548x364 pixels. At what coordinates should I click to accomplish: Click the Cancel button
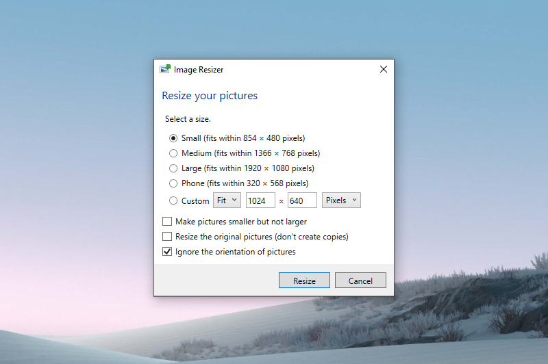(360, 281)
